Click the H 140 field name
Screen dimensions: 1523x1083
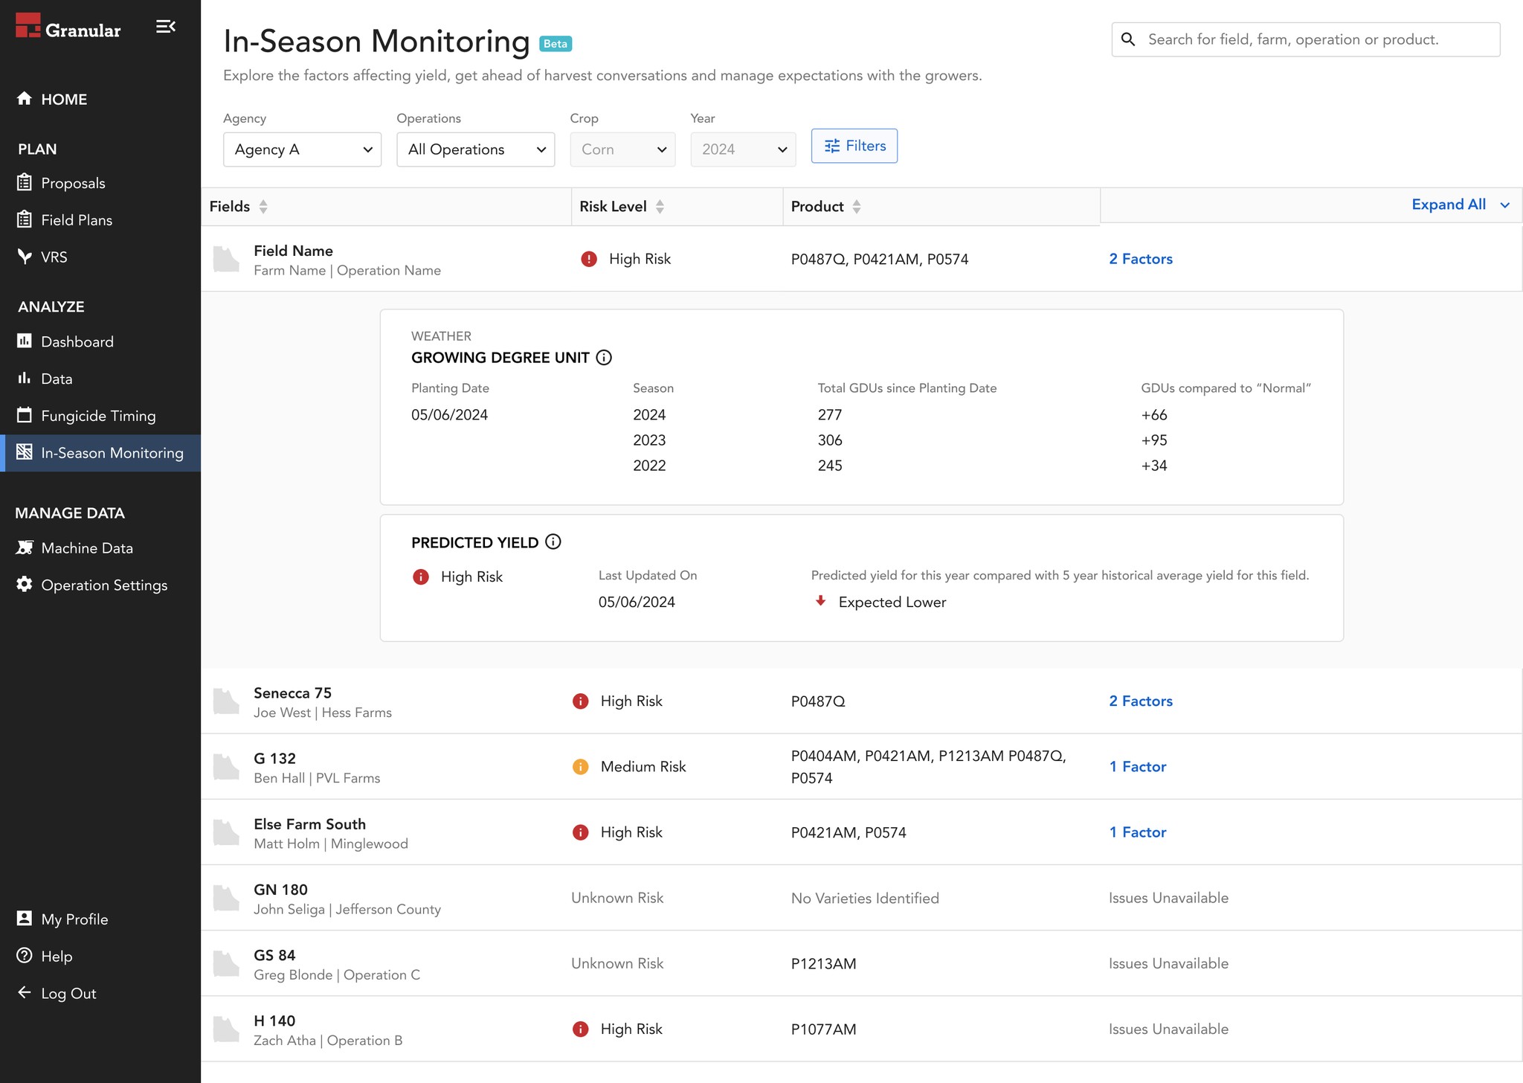point(274,1021)
